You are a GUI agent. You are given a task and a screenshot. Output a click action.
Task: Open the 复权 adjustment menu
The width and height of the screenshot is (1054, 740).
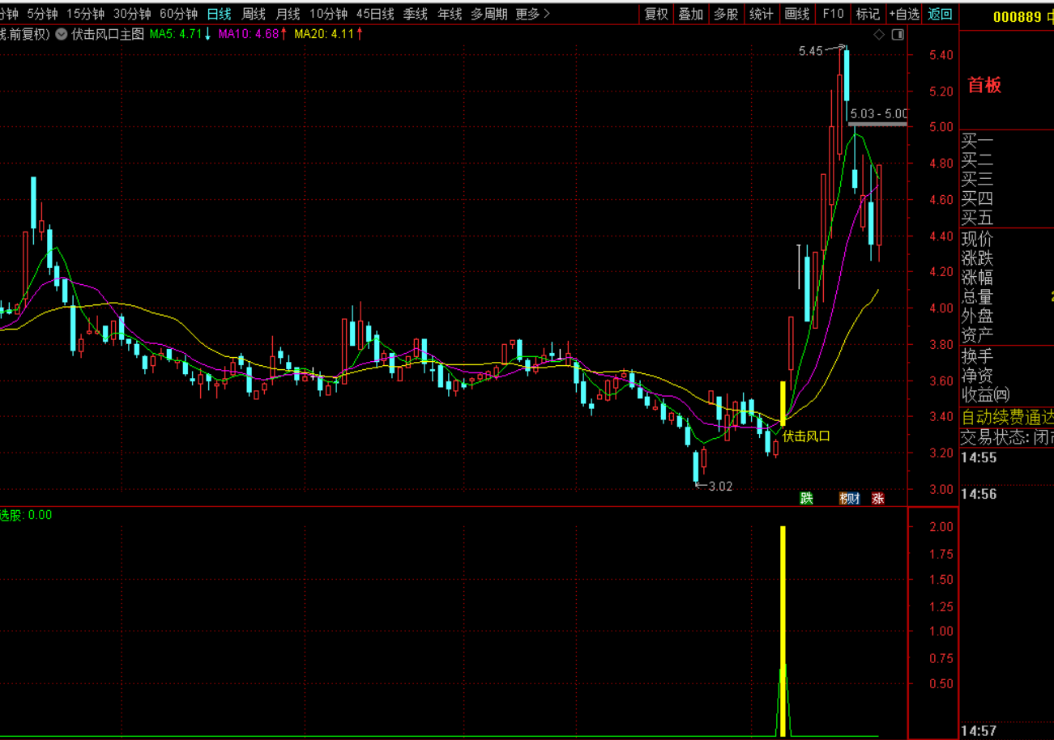point(656,14)
